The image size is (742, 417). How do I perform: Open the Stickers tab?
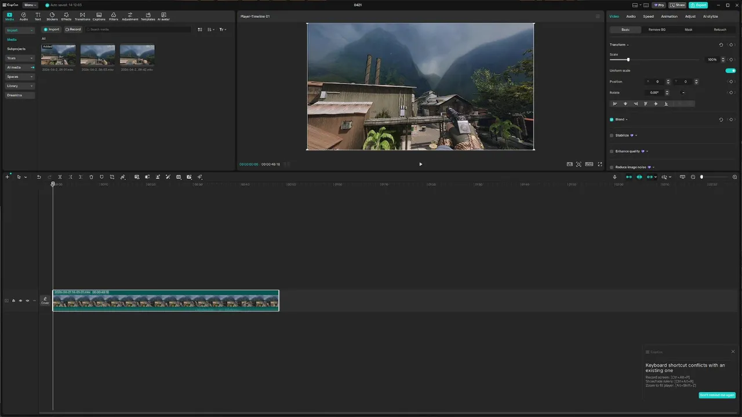(52, 16)
